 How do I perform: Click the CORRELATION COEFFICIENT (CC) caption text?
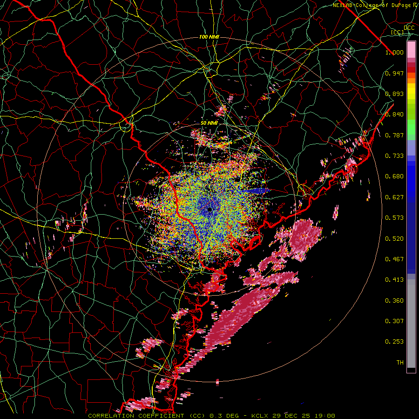(147, 416)
